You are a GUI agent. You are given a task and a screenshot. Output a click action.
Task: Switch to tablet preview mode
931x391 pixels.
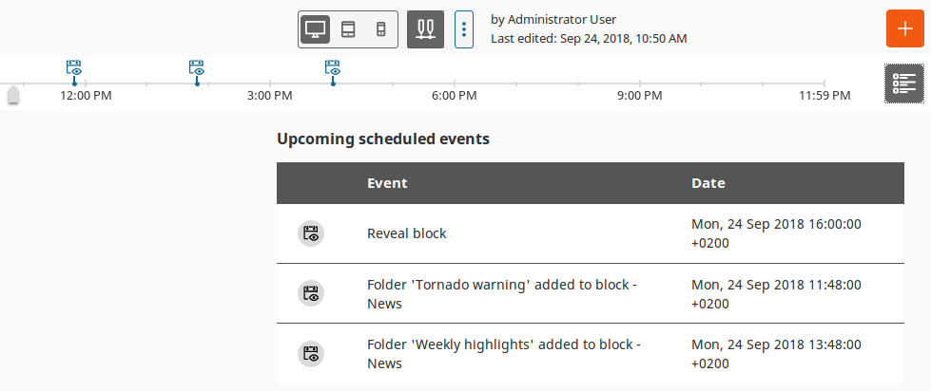[x=348, y=29]
